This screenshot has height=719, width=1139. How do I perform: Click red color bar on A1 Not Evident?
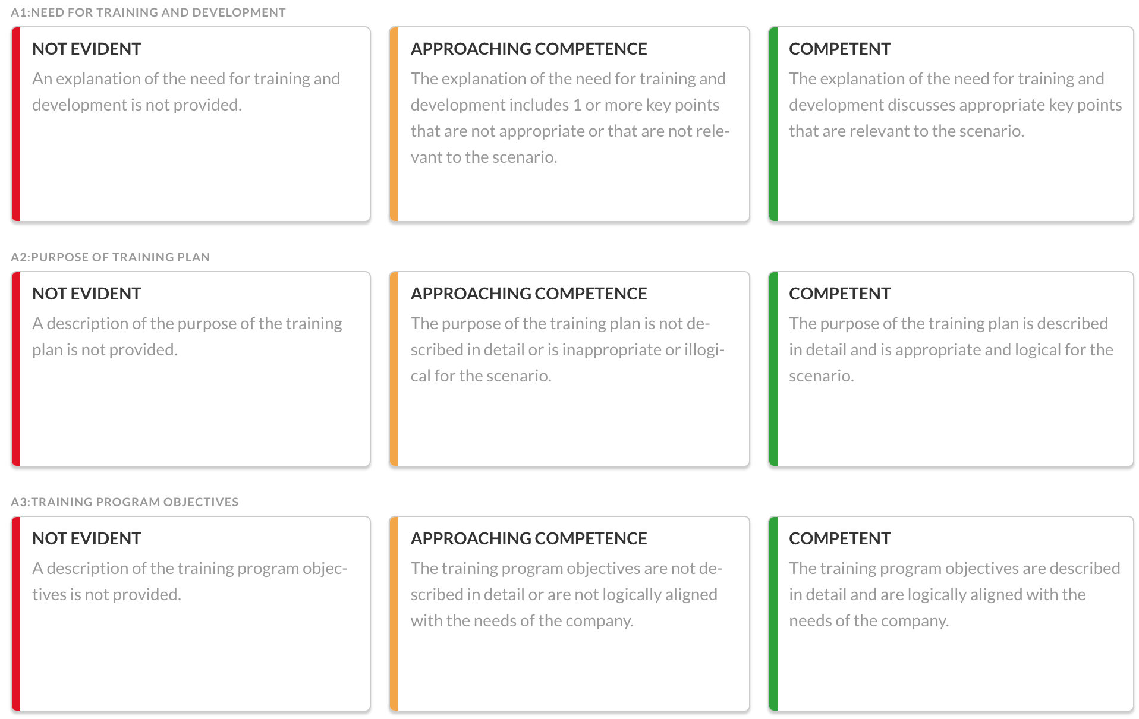[x=16, y=124]
